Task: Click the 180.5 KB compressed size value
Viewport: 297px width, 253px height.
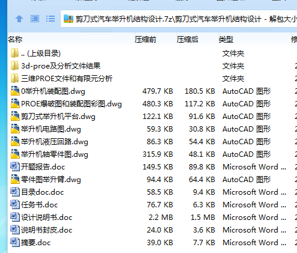Action: point(200,91)
